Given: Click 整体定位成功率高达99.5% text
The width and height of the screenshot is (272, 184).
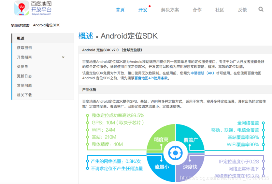Looking at the screenshot, I should 118,115.
